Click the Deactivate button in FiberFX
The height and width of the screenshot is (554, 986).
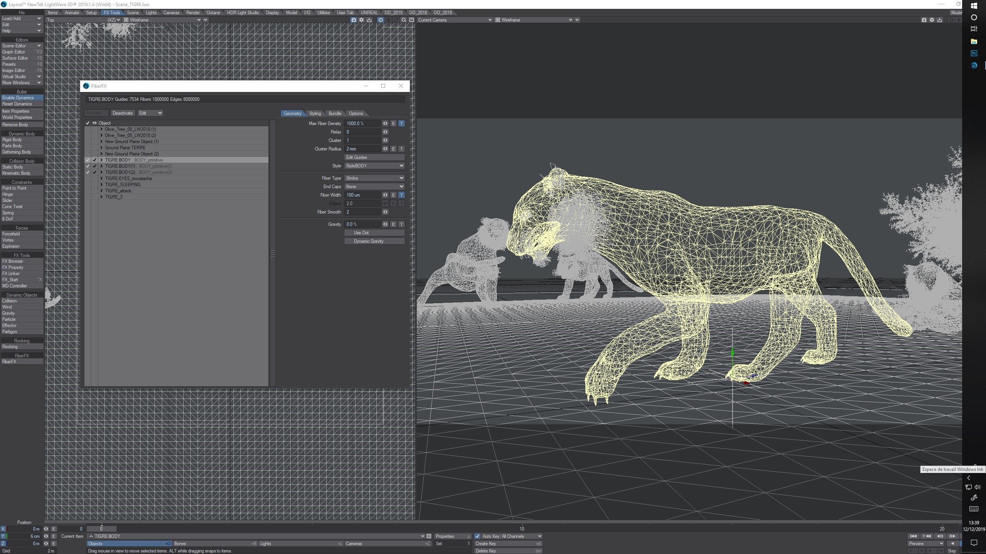[122, 113]
